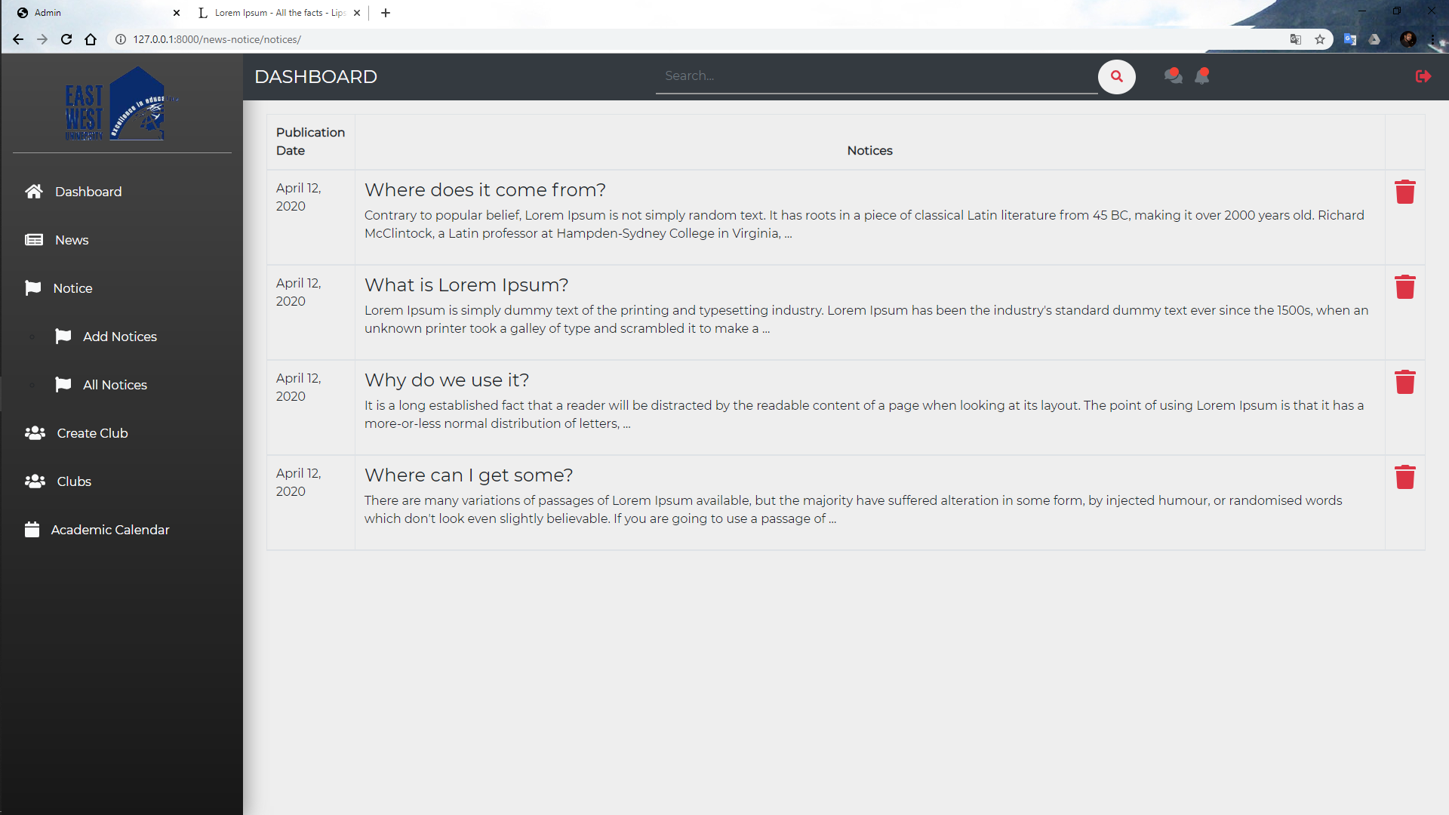1449x815 pixels.
Task: Delete the 'Why do we use it?' notice
Action: point(1404,382)
